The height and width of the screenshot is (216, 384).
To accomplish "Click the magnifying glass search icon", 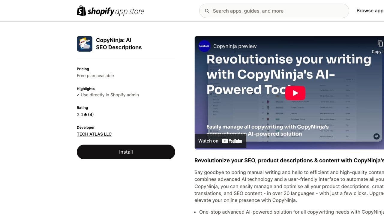I will pyautogui.click(x=207, y=11).
